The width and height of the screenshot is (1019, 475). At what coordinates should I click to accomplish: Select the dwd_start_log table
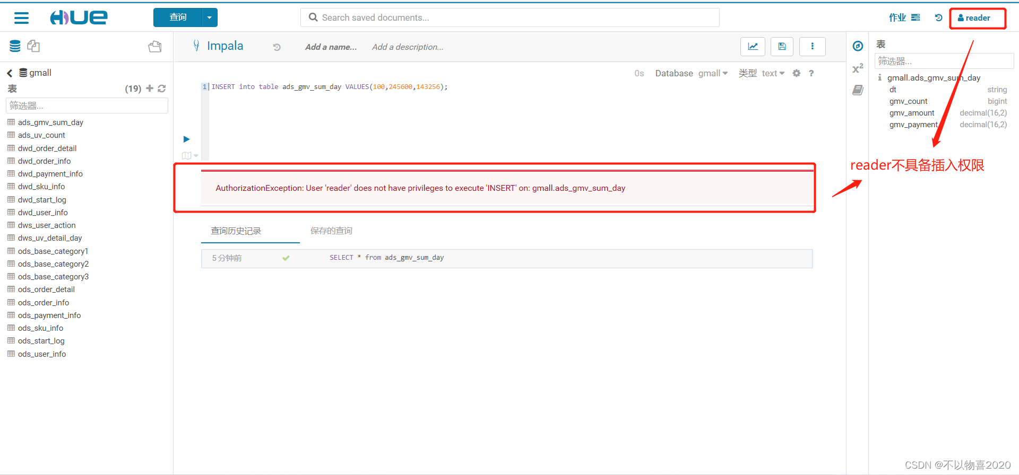click(42, 200)
